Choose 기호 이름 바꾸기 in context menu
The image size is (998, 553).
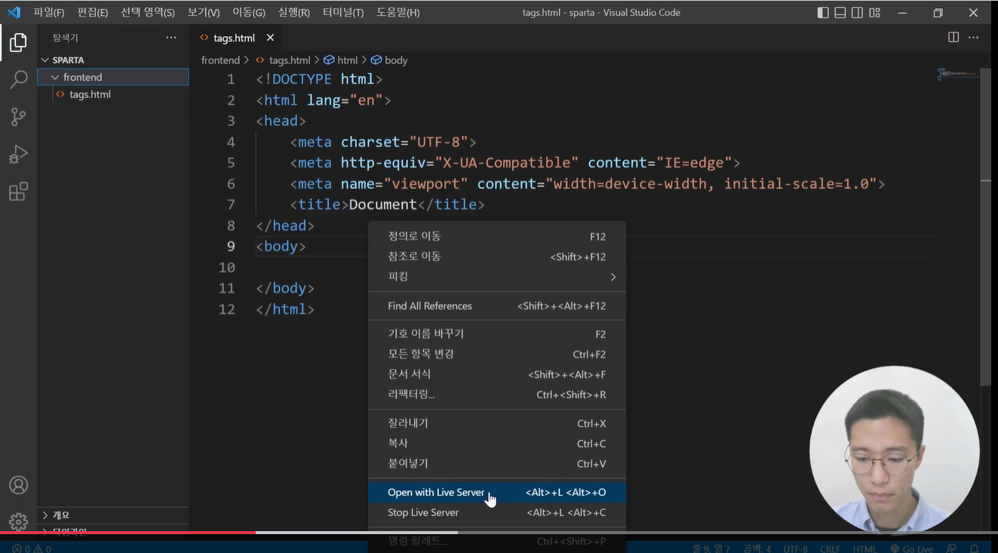click(x=497, y=334)
